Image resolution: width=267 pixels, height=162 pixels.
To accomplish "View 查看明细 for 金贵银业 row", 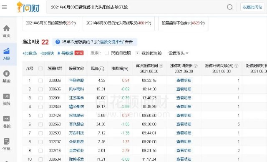I will (x=184, y=151).
